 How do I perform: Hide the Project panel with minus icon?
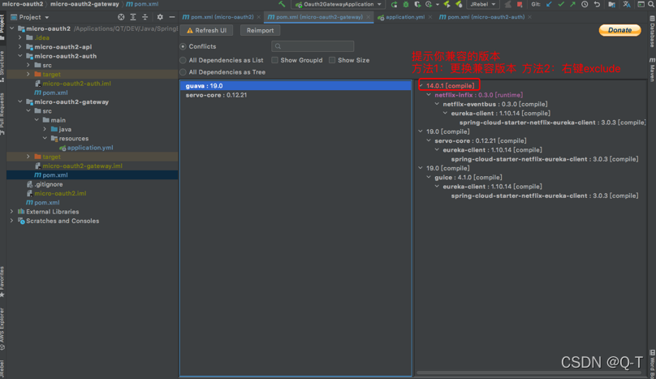point(172,17)
